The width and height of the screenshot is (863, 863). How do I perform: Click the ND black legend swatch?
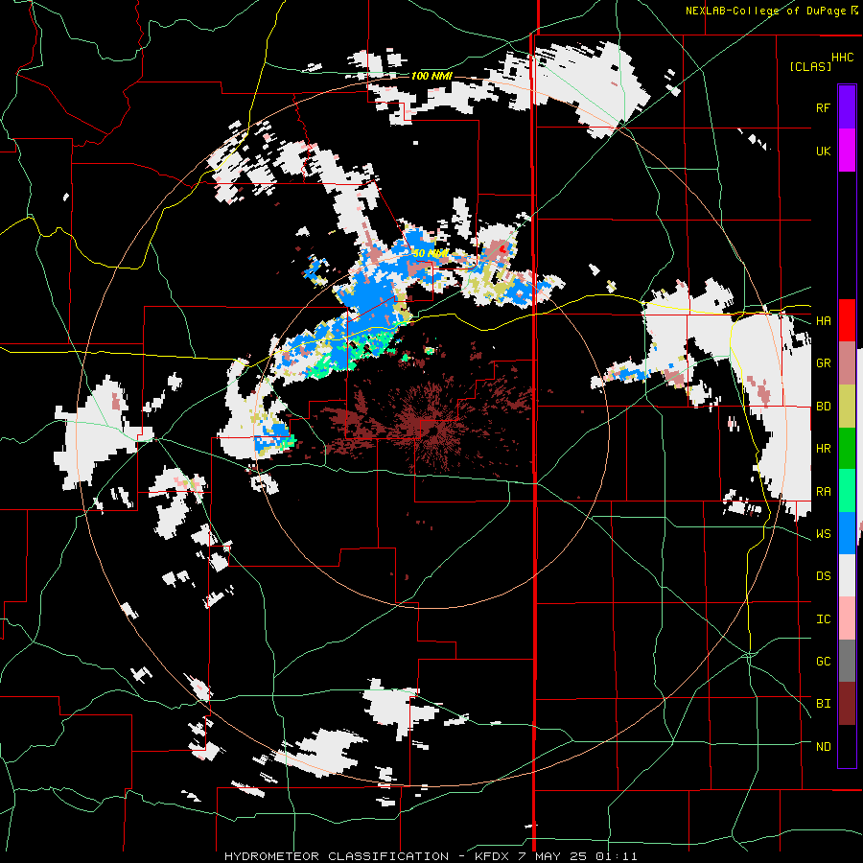pos(847,746)
